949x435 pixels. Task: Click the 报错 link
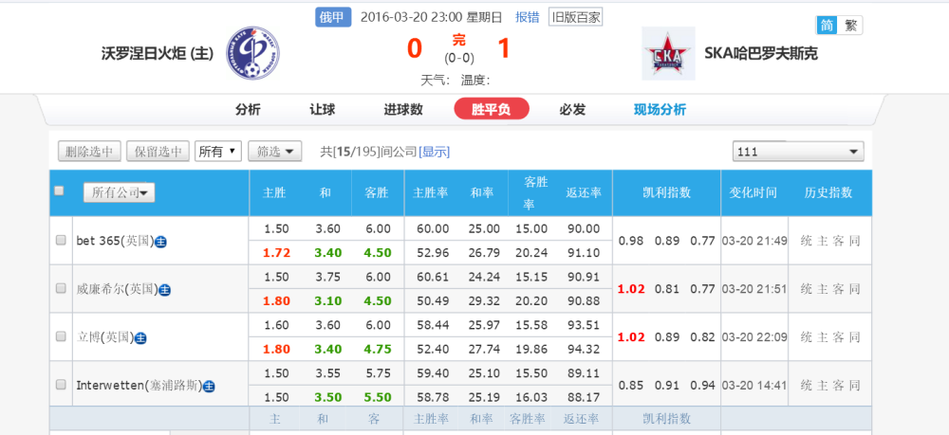527,17
